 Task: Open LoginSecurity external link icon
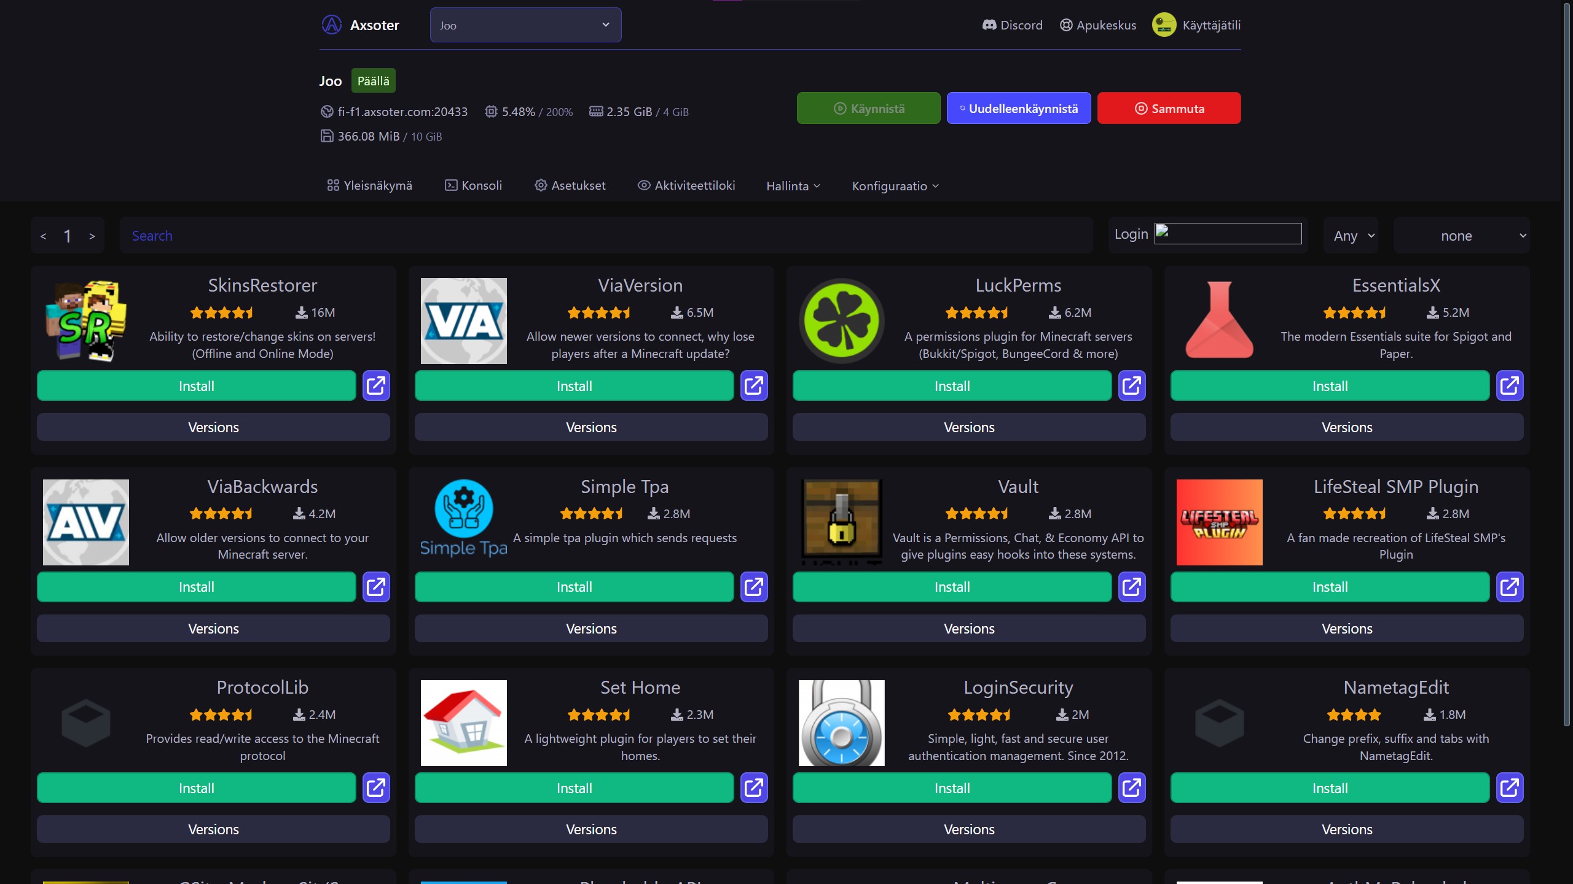(x=1132, y=788)
